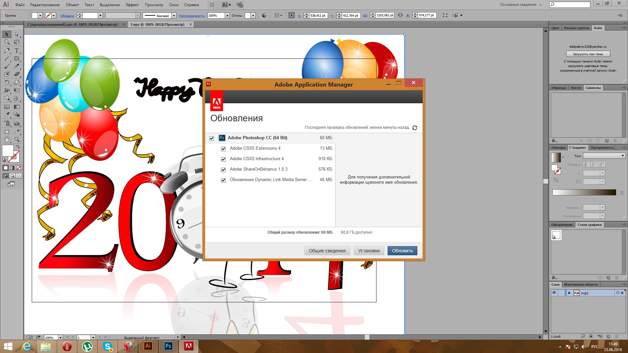Uncheck Adobe CSXS Extensions 4 checkbox
This screenshot has height=353, width=628.
[x=223, y=149]
